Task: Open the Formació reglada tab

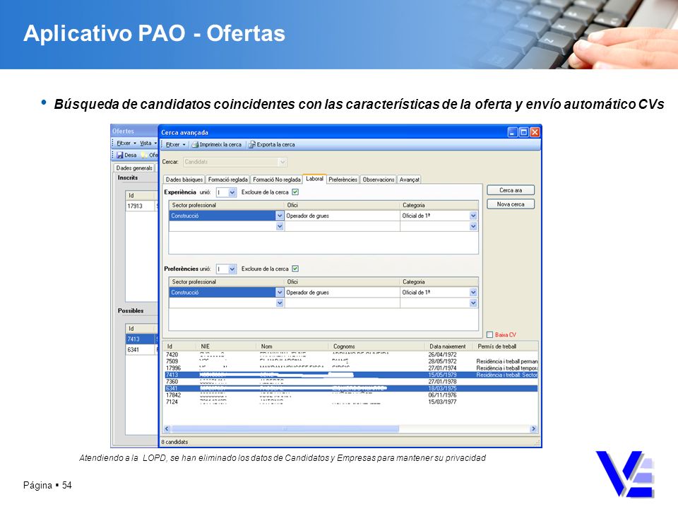Action: pyautogui.click(x=228, y=180)
